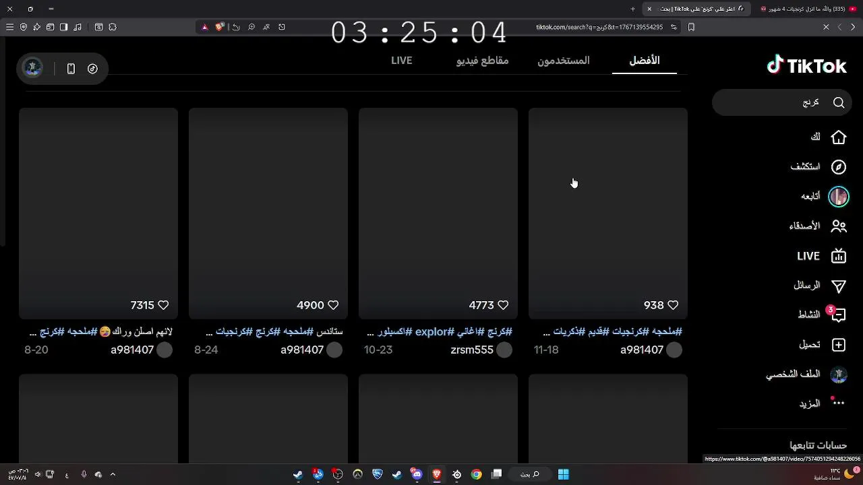Switch to the YouTube tab with (335) title
863x485 pixels.
pos(809,9)
